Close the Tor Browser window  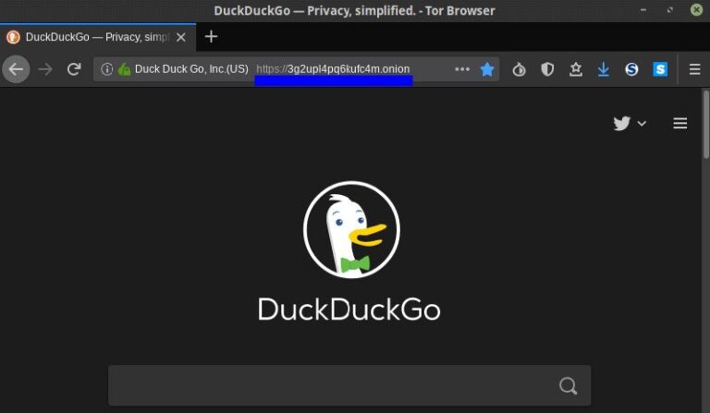[696, 10]
